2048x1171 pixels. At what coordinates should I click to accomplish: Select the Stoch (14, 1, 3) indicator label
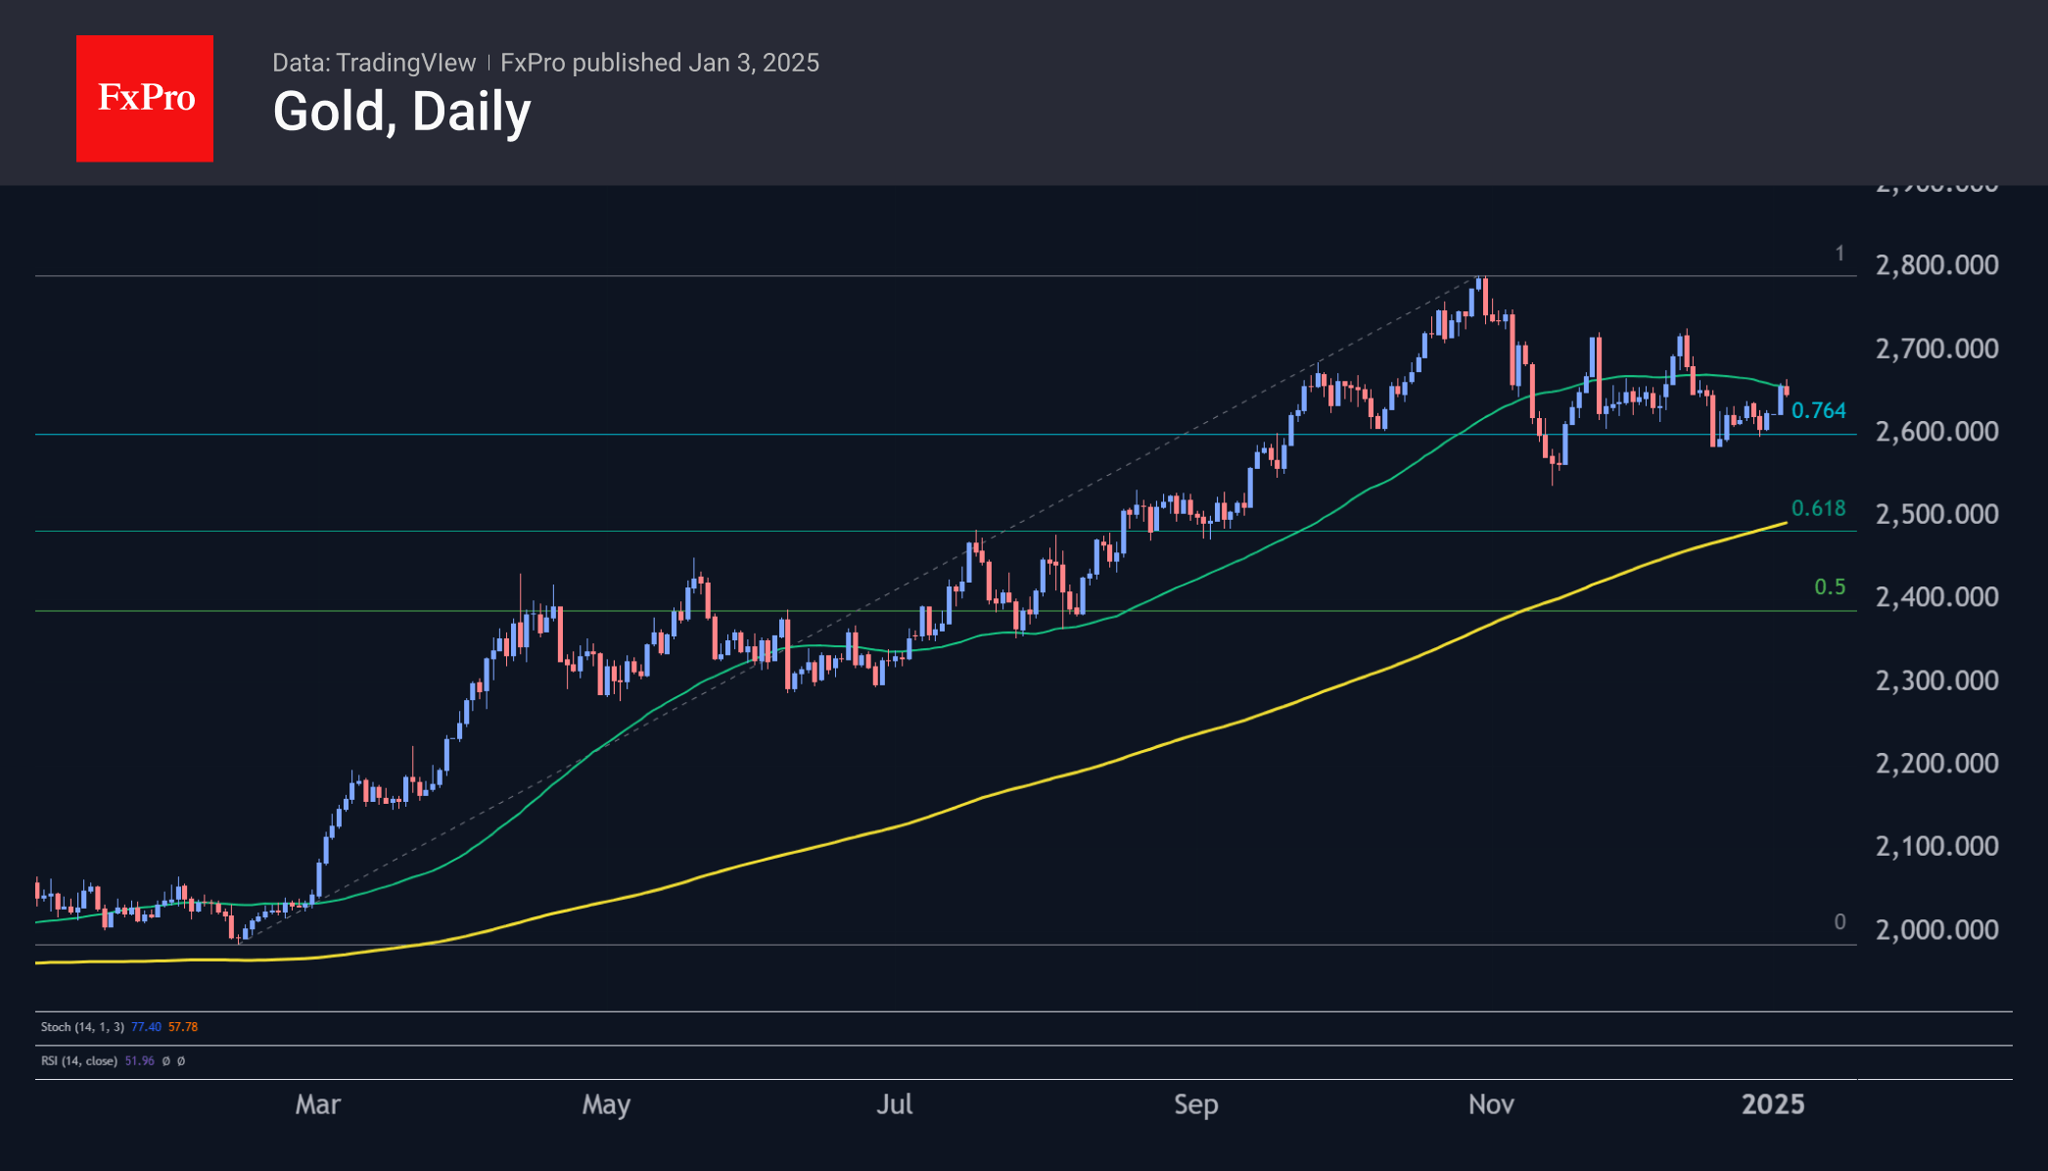(x=82, y=1027)
